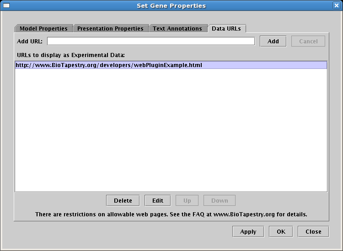
Task: Click the Down button below the list
Action: pos(220,200)
